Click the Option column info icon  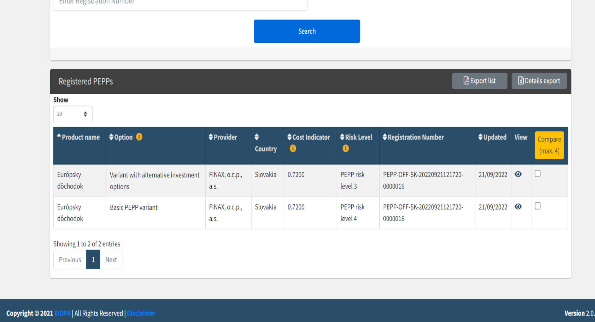point(139,137)
